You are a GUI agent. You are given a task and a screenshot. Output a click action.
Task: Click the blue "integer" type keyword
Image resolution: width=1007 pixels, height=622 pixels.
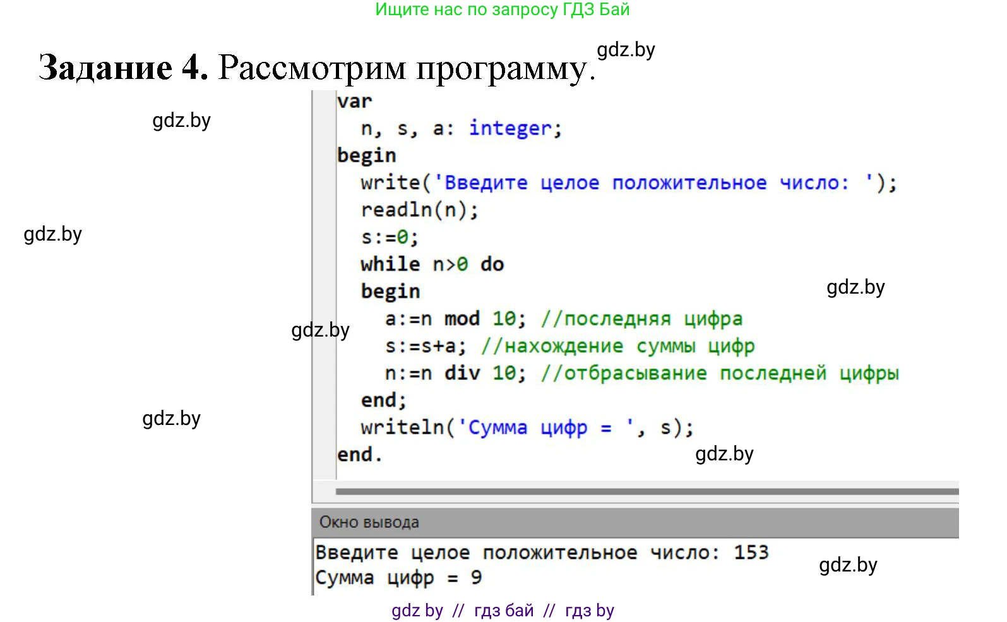(510, 129)
